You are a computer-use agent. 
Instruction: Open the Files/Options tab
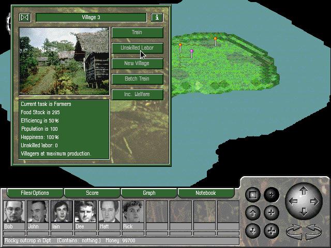click(x=35, y=193)
